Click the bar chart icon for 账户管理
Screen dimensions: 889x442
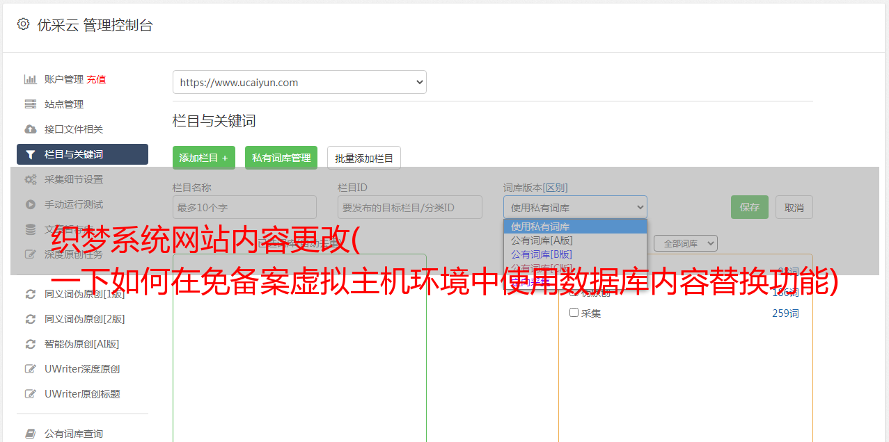click(x=31, y=79)
